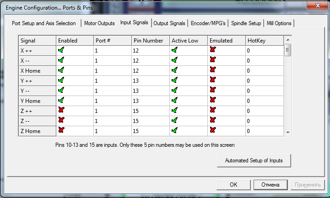Viewport: 330px width, 198px height.
Task: Switch to Output Signals tab
Action: point(169,23)
